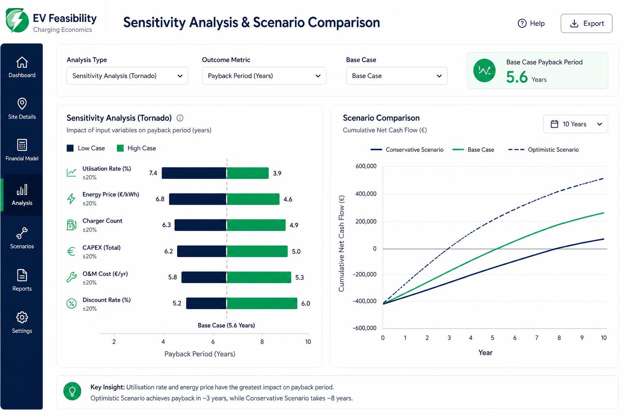This screenshot has width=624, height=416.
Task: Toggle Low Case legend series
Action: point(86,148)
